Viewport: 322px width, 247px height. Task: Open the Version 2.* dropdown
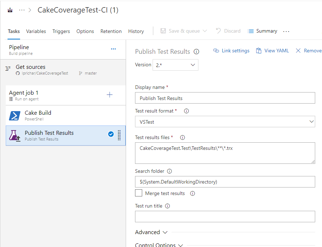(x=175, y=65)
